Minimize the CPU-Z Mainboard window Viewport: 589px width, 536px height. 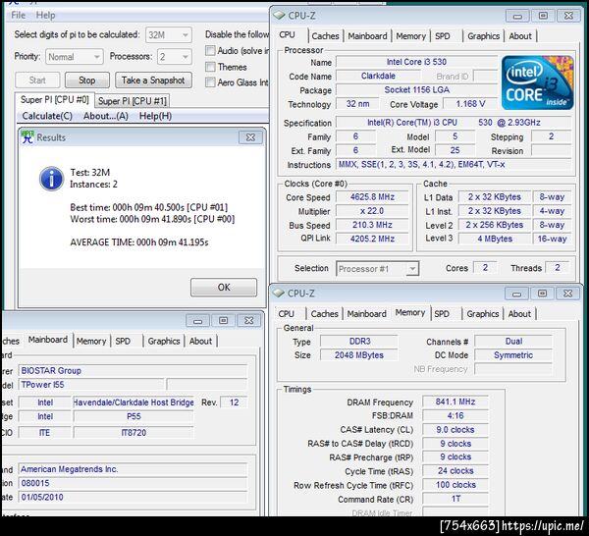point(198,320)
